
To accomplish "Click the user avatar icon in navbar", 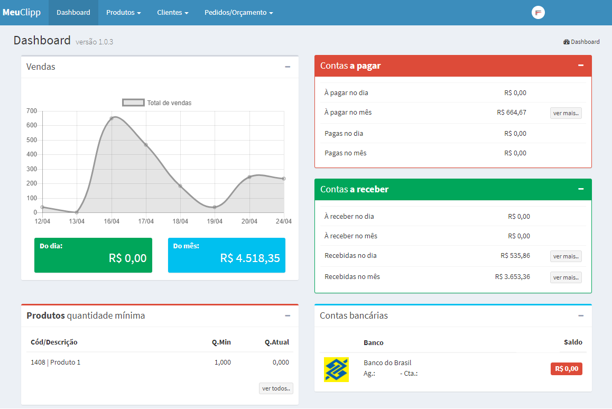I will [538, 13].
